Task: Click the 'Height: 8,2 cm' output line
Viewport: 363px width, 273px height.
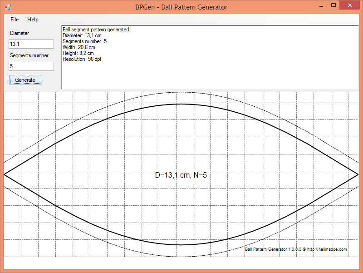Action: 78,53
